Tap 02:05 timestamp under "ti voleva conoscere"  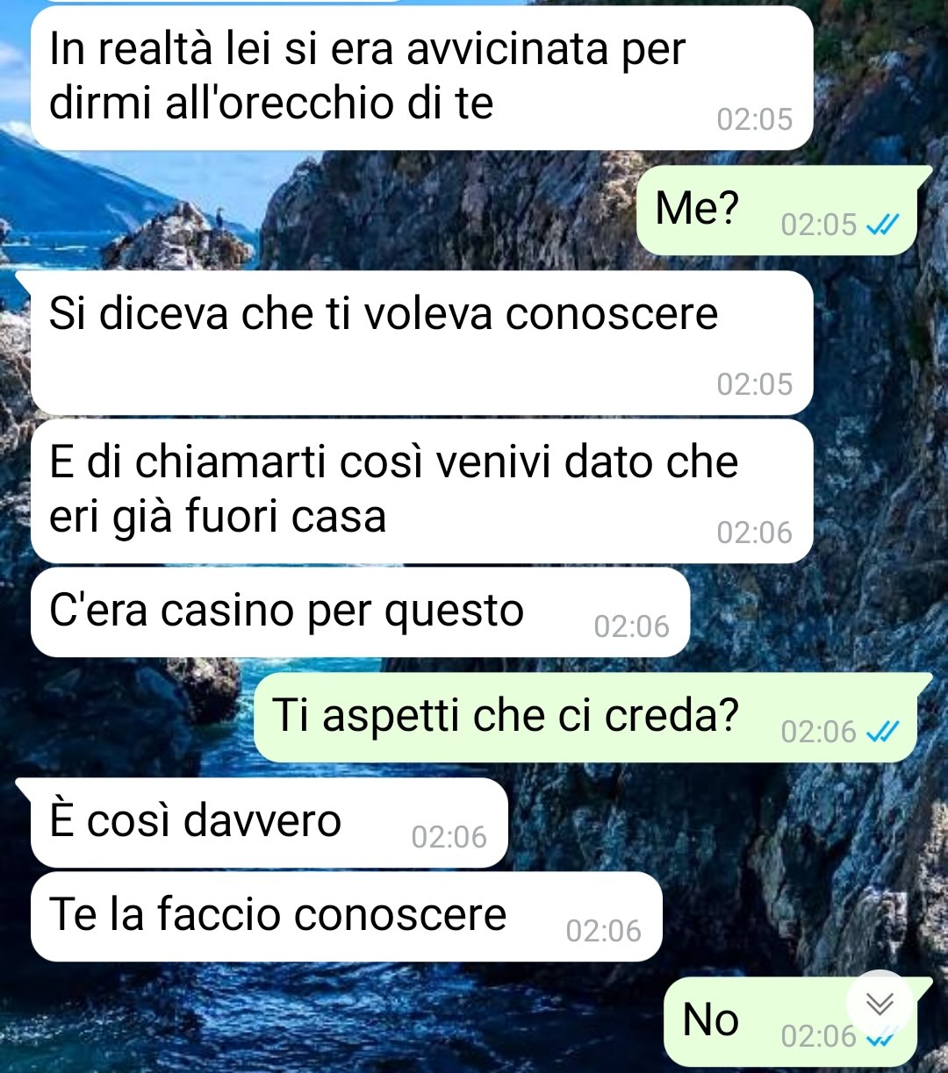[755, 384]
